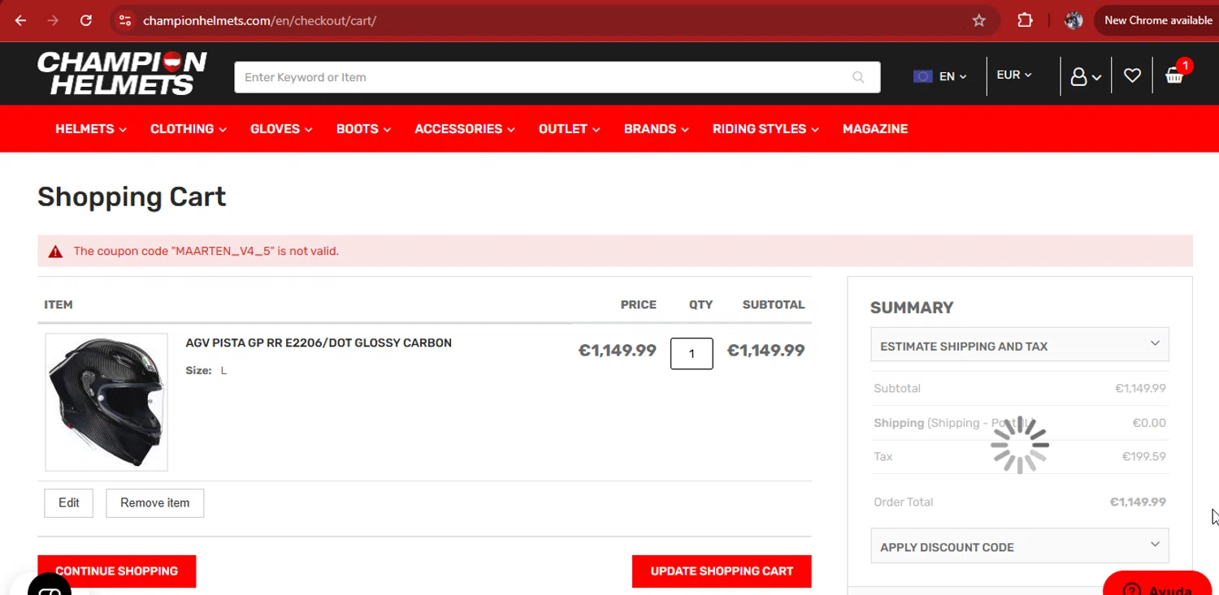Image resolution: width=1219 pixels, height=595 pixels.
Task: Open the account user icon menu
Action: point(1086,76)
